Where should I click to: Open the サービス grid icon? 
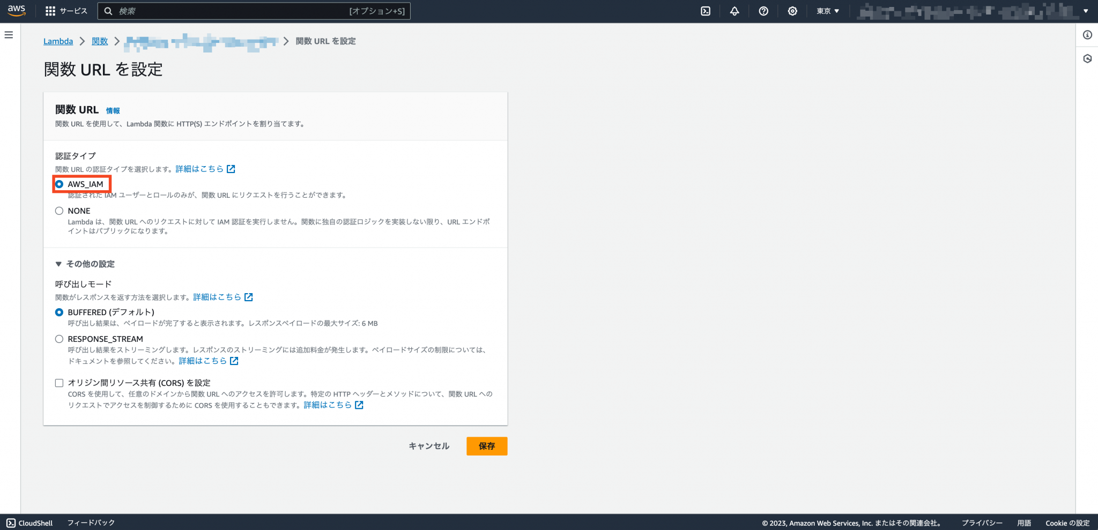[x=50, y=11]
